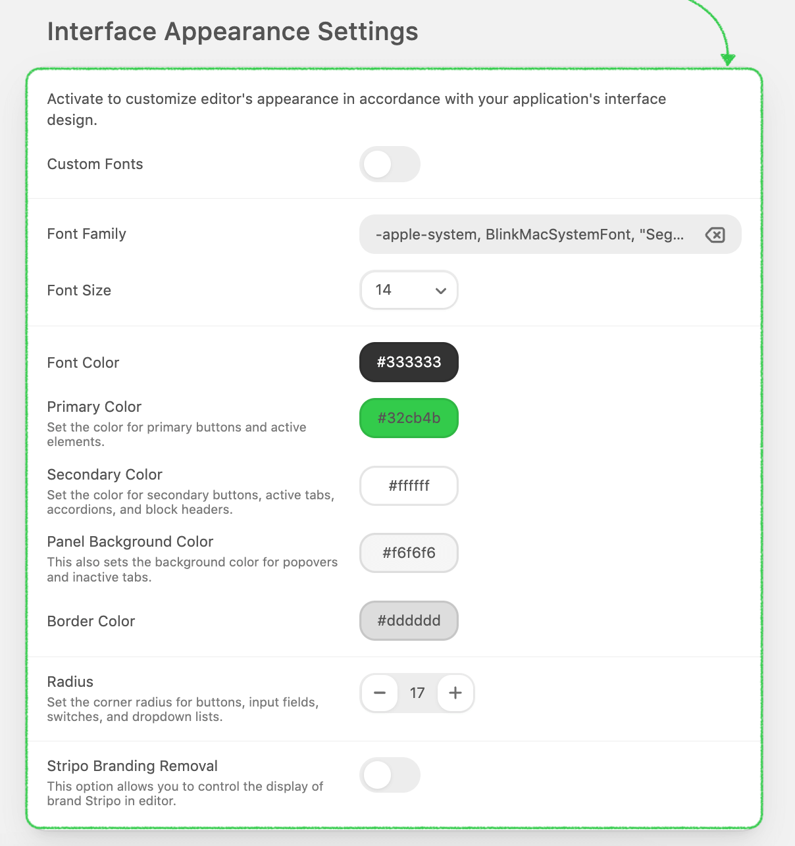795x846 pixels.
Task: Edit the Panel Background Color #f6f6f6 swatch
Action: point(409,553)
